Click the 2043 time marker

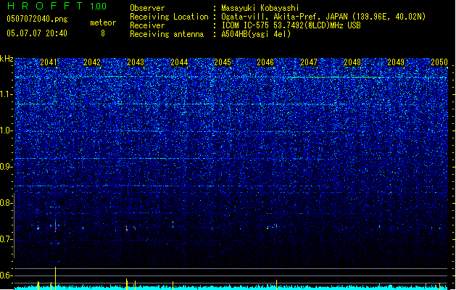point(136,62)
